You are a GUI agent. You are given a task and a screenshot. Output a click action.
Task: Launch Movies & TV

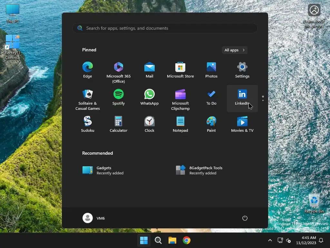click(x=242, y=124)
